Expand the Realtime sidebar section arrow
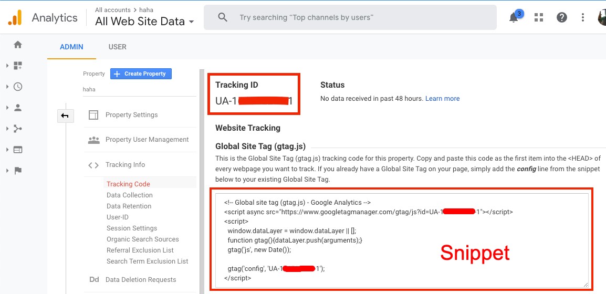This screenshot has width=606, height=294. (x=7, y=87)
